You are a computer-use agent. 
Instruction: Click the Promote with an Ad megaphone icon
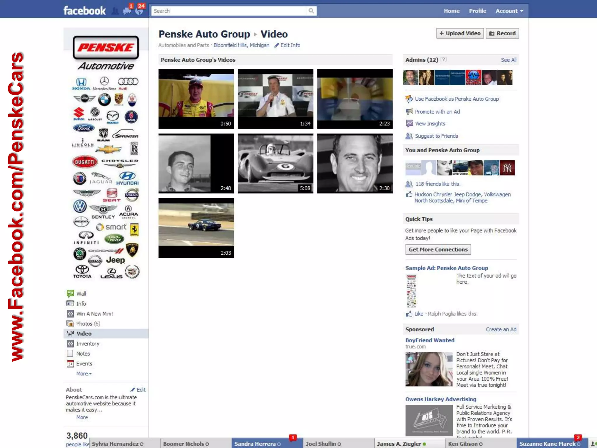click(409, 111)
